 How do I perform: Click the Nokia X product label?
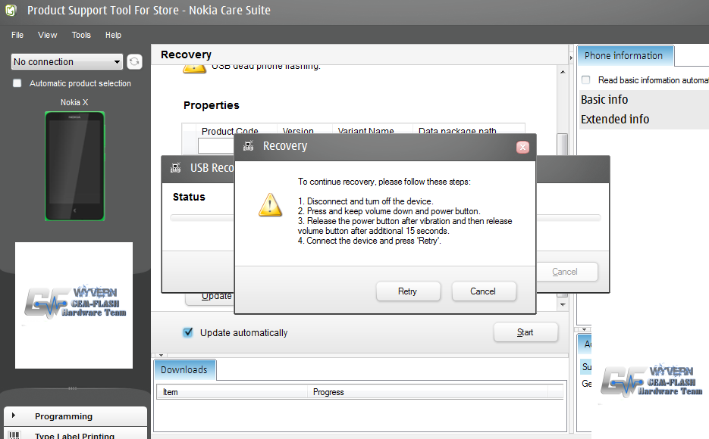(x=74, y=102)
